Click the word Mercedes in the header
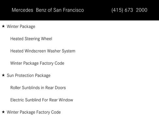The height and width of the screenshot is (119, 159). point(22,10)
